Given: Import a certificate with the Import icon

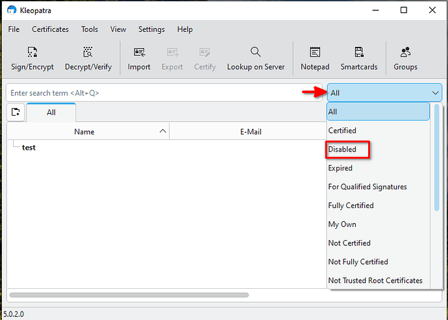Looking at the screenshot, I should pyautogui.click(x=139, y=59).
